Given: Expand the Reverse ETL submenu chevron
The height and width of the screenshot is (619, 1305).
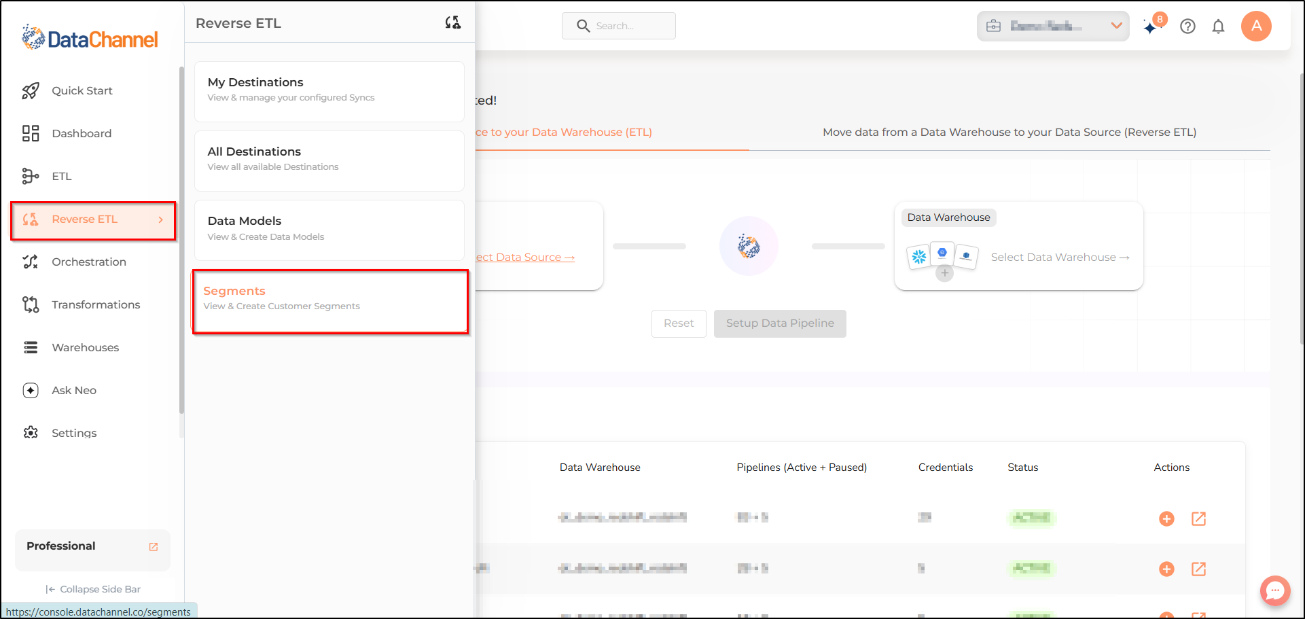Looking at the screenshot, I should click(161, 219).
